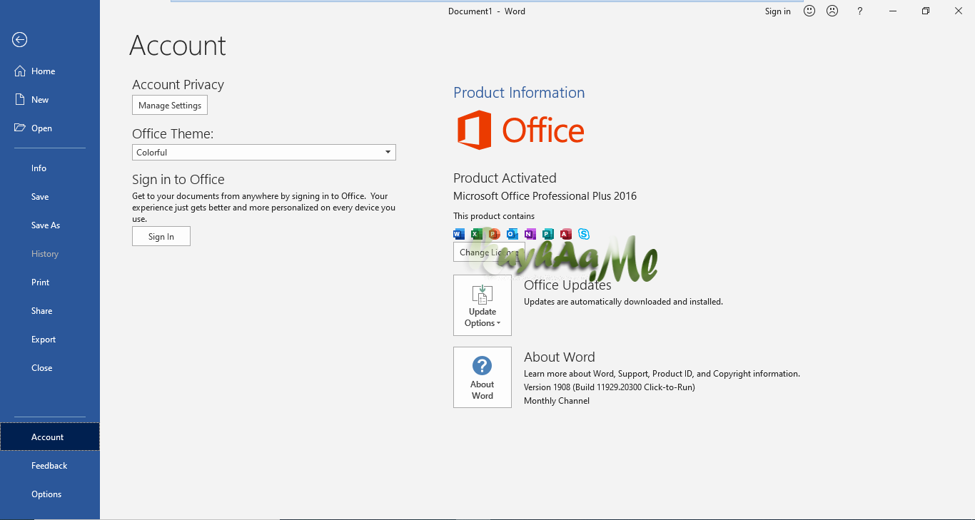
Task: Click the Access app icon
Action: tap(566, 234)
